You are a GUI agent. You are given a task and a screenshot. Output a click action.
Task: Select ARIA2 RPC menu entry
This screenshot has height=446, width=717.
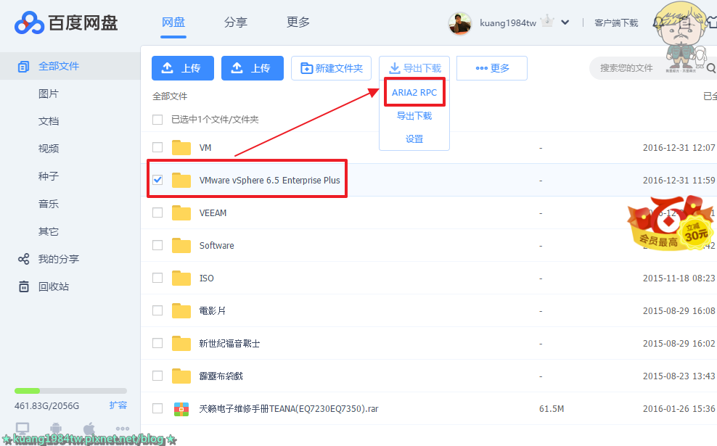414,92
